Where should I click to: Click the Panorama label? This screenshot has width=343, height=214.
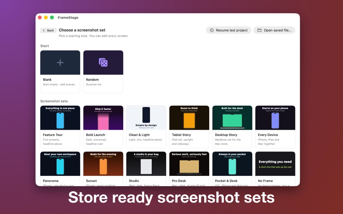[51, 181]
